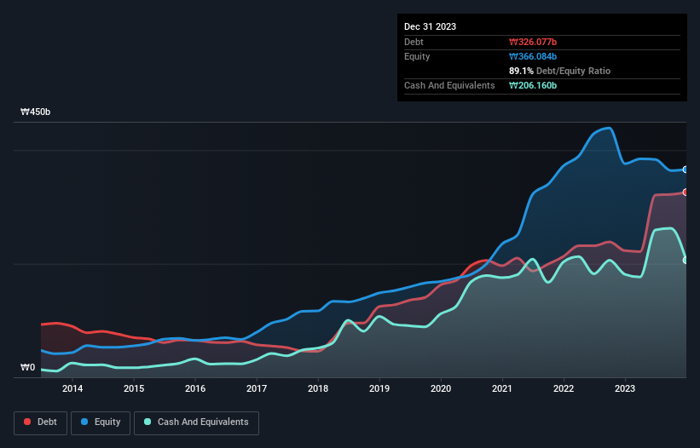The width and height of the screenshot is (700, 448).
Task: Select the 2019 x-axis label
Action: pyautogui.click(x=379, y=388)
